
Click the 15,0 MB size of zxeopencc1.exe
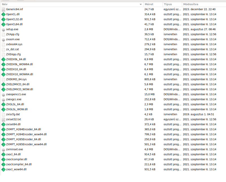tap(149, 94)
